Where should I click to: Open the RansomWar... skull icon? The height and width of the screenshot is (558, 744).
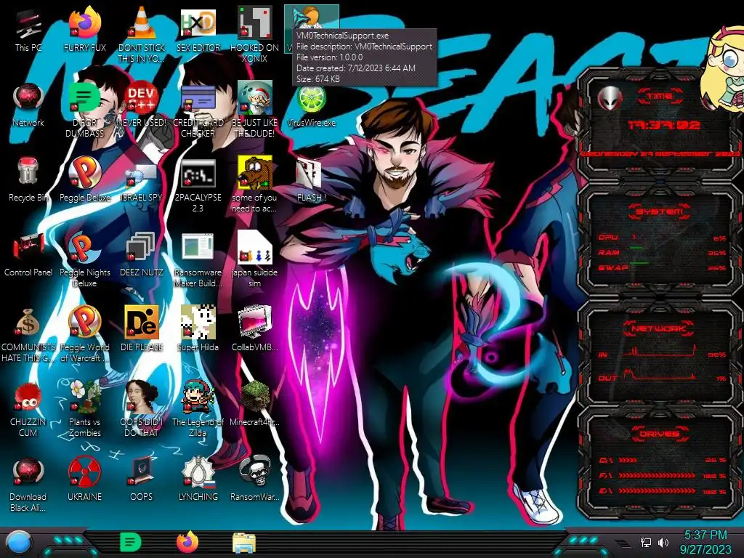point(254,477)
